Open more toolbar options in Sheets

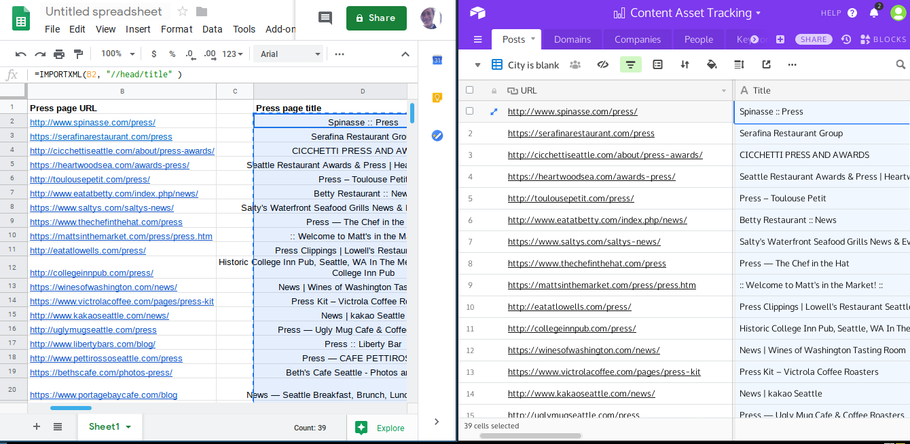click(340, 54)
